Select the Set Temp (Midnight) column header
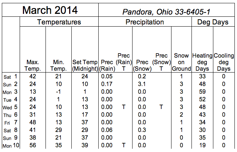The image size is (237, 152). coord(85,65)
